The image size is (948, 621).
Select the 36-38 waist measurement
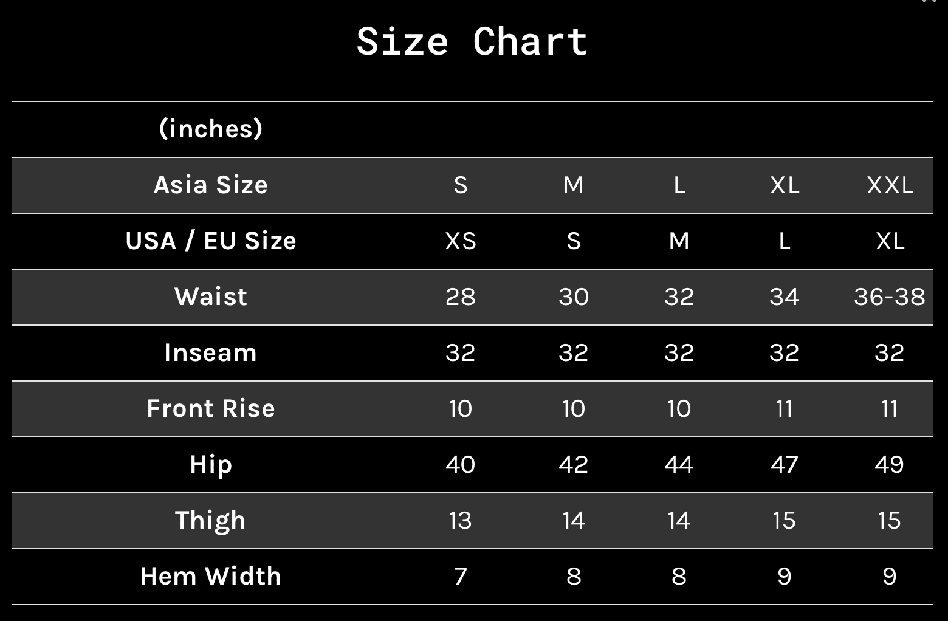[890, 297]
